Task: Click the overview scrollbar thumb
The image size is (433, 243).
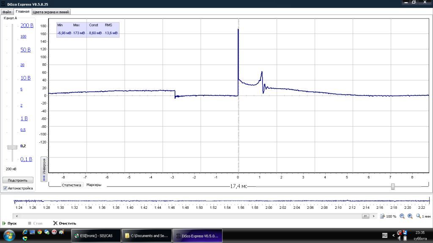Action: coord(365,216)
